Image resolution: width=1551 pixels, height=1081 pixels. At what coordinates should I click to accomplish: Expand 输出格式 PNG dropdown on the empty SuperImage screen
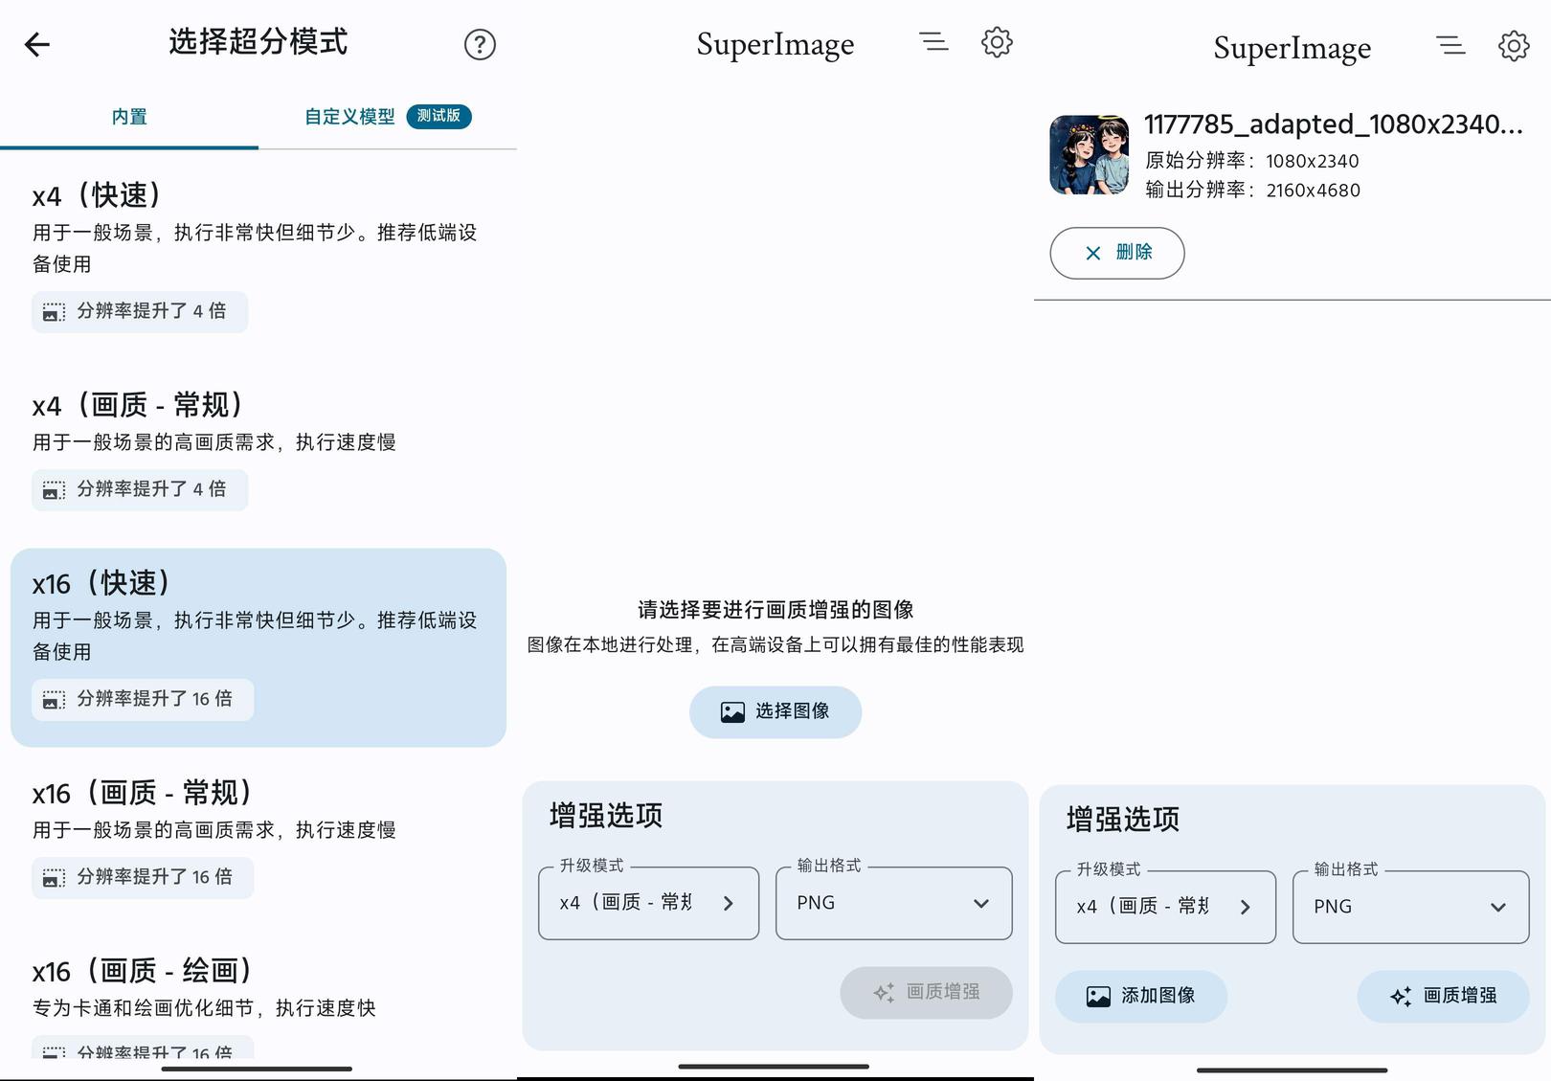click(894, 903)
